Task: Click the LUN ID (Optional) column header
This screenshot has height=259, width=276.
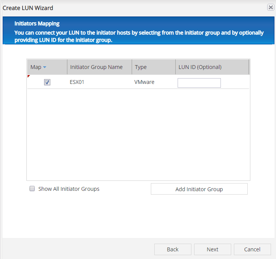Action: [x=200, y=67]
